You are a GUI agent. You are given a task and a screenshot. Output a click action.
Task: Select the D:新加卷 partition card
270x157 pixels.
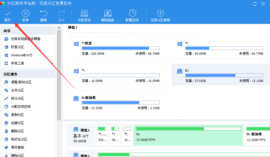[x=117, y=102]
